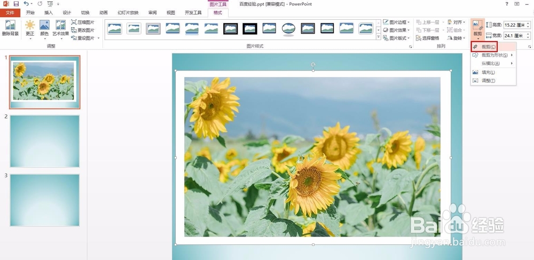Screen dimensions: 534x260
Task: Click the sunflower picture on the slide
Action: click(312, 157)
